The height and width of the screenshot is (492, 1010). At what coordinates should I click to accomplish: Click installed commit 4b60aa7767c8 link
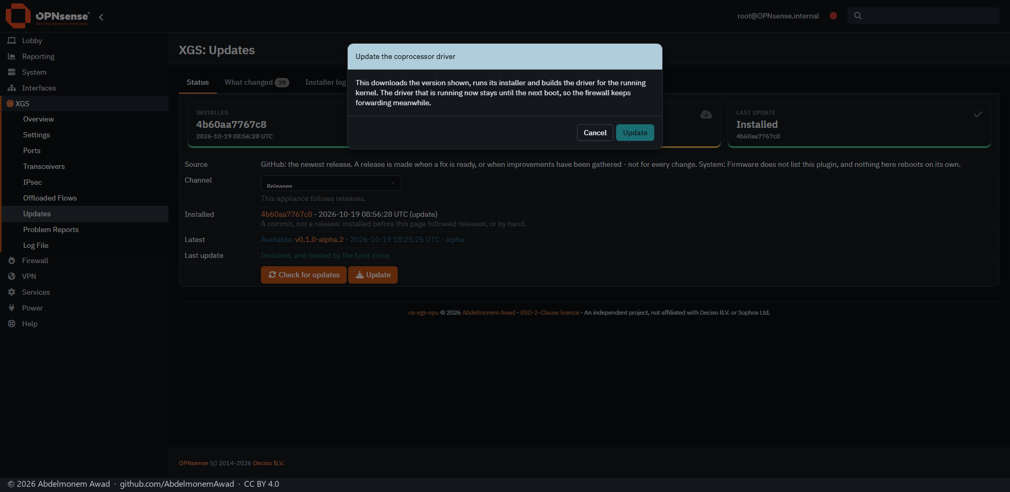coord(287,214)
